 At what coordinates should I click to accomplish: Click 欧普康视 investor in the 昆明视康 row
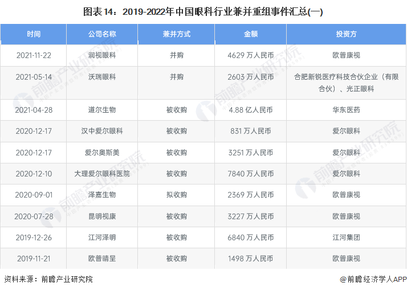point(346,216)
